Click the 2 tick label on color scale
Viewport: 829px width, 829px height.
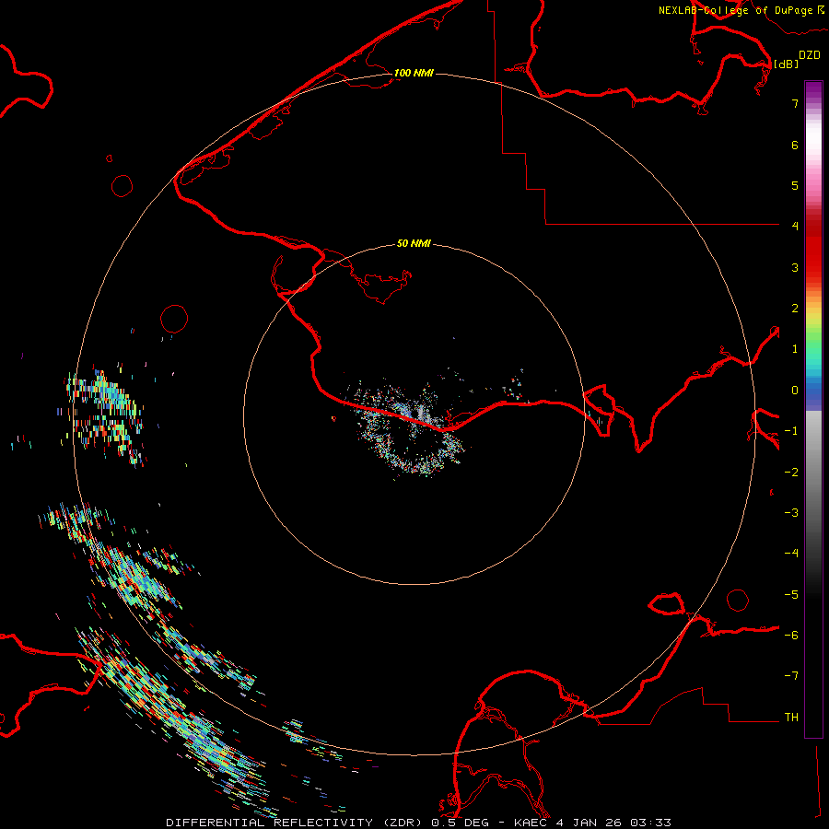tap(795, 309)
